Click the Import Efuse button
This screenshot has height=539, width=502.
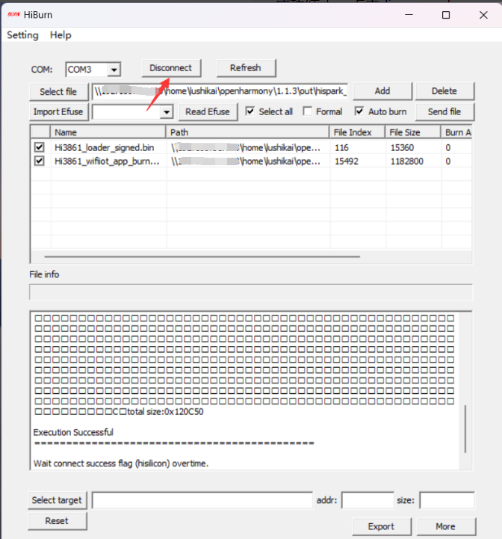click(58, 112)
